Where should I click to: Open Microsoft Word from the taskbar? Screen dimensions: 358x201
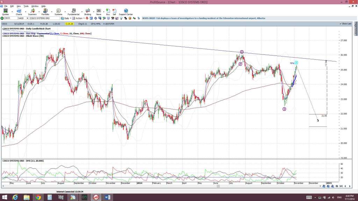108,198
